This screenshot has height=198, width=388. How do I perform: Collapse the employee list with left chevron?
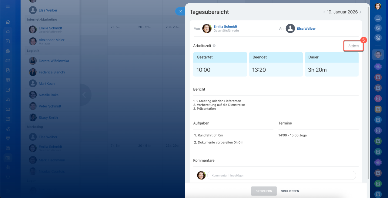[x=84, y=95]
